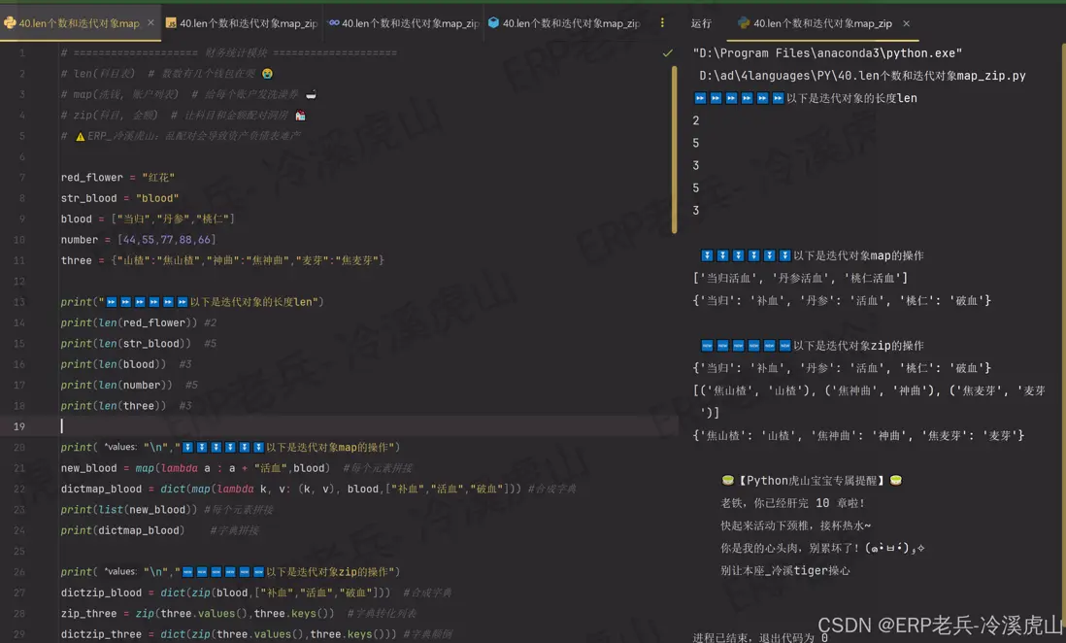Click gutter line number 13

pos(19,302)
